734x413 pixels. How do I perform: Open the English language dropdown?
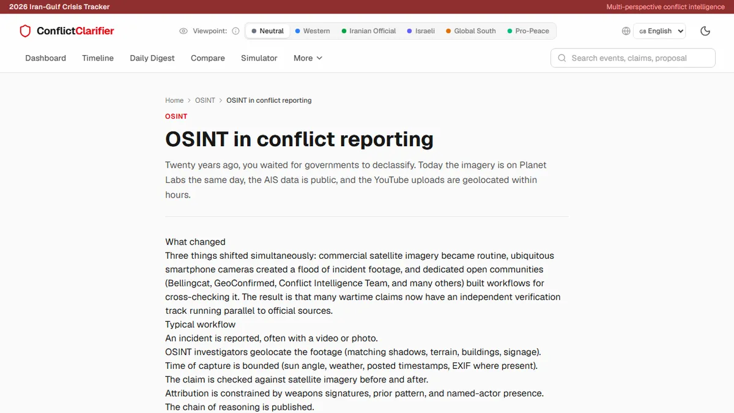pos(659,31)
